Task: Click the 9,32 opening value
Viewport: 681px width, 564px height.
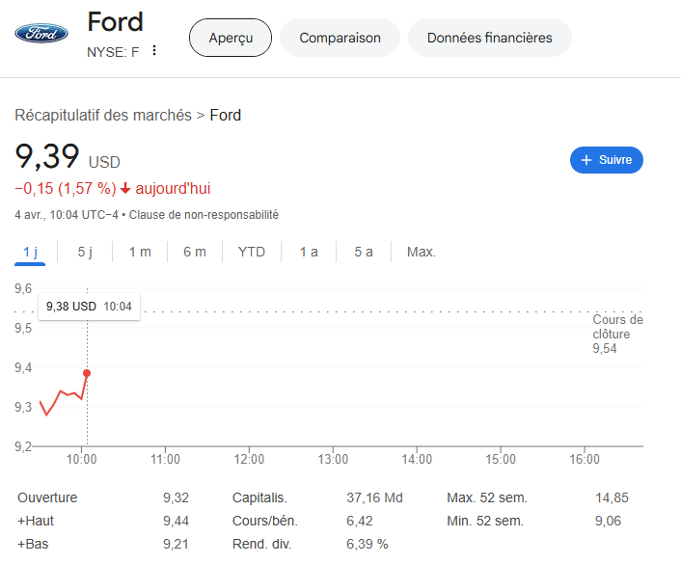Action: click(x=176, y=497)
